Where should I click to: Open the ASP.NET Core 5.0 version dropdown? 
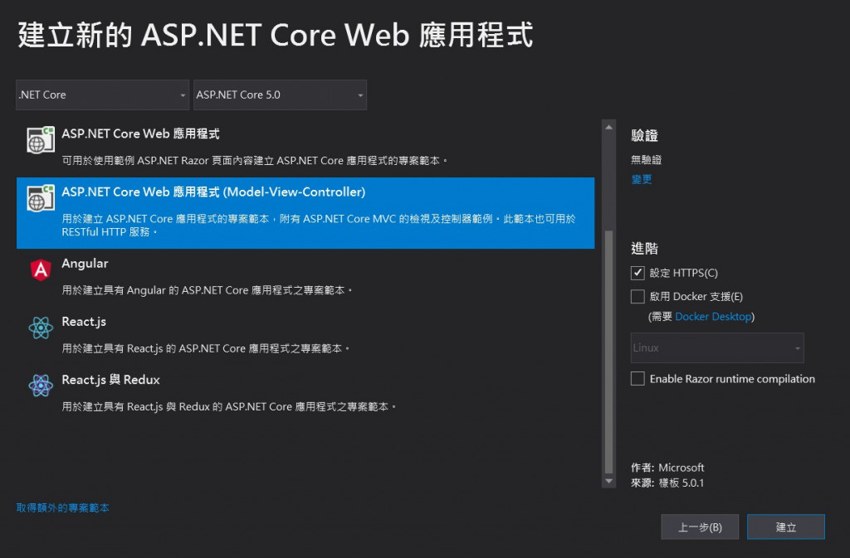tap(280, 95)
